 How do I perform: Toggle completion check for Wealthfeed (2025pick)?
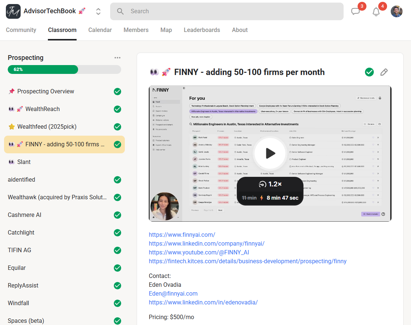pos(117,127)
